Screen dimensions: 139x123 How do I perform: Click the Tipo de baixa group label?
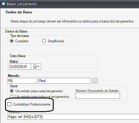pyautogui.click(x=20, y=36)
